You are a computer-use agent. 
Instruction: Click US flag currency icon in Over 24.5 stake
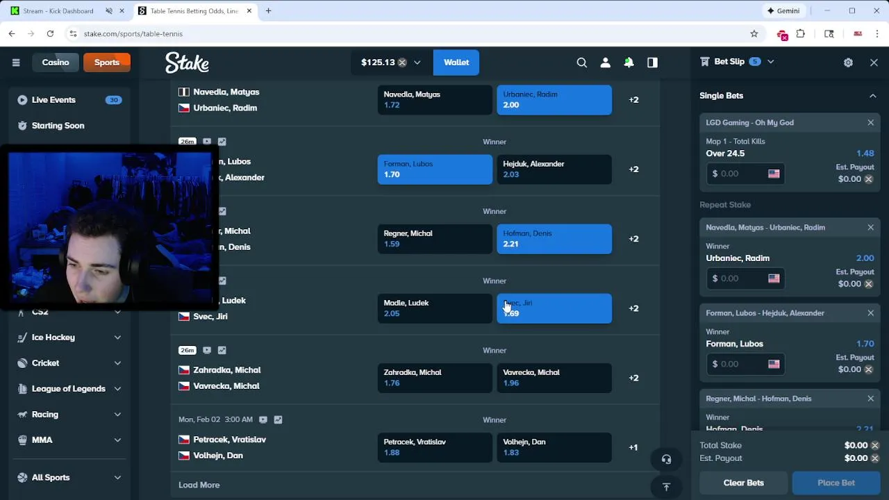tap(774, 174)
